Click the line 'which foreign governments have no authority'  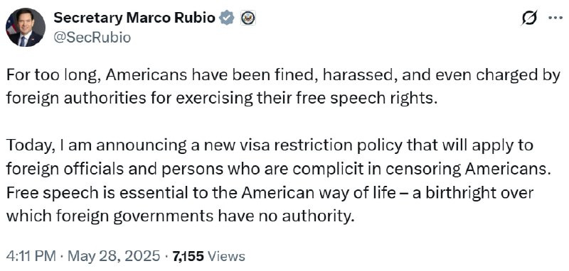tap(180, 216)
